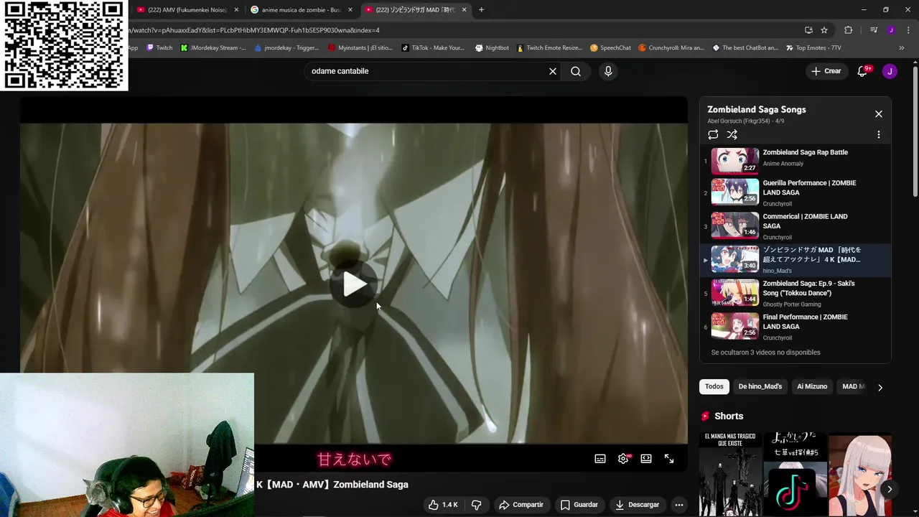Image resolution: width=919 pixels, height=517 pixels.
Task: Open the Twitch Emote Resize bookmark
Action: (x=549, y=48)
